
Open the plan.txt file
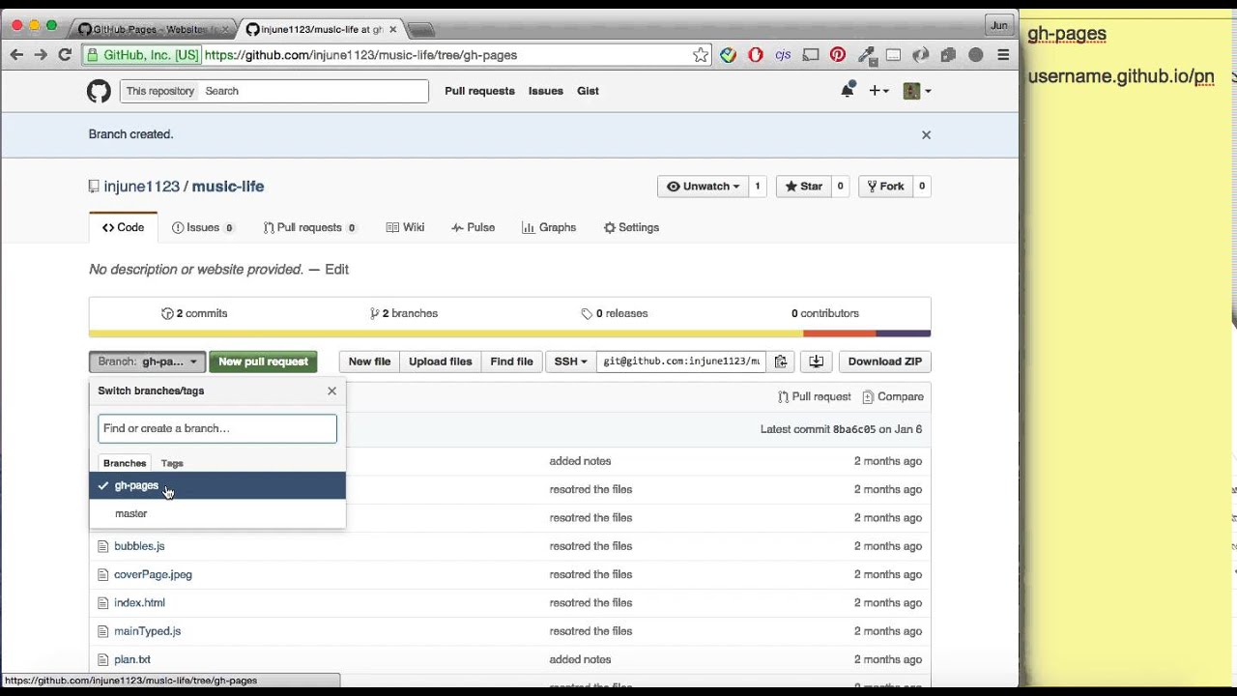[x=131, y=659]
